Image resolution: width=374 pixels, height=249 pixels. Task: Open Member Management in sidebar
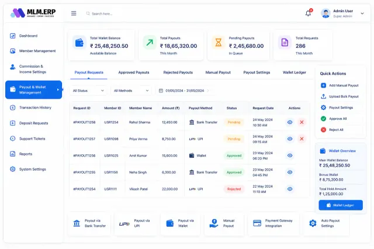34,51
